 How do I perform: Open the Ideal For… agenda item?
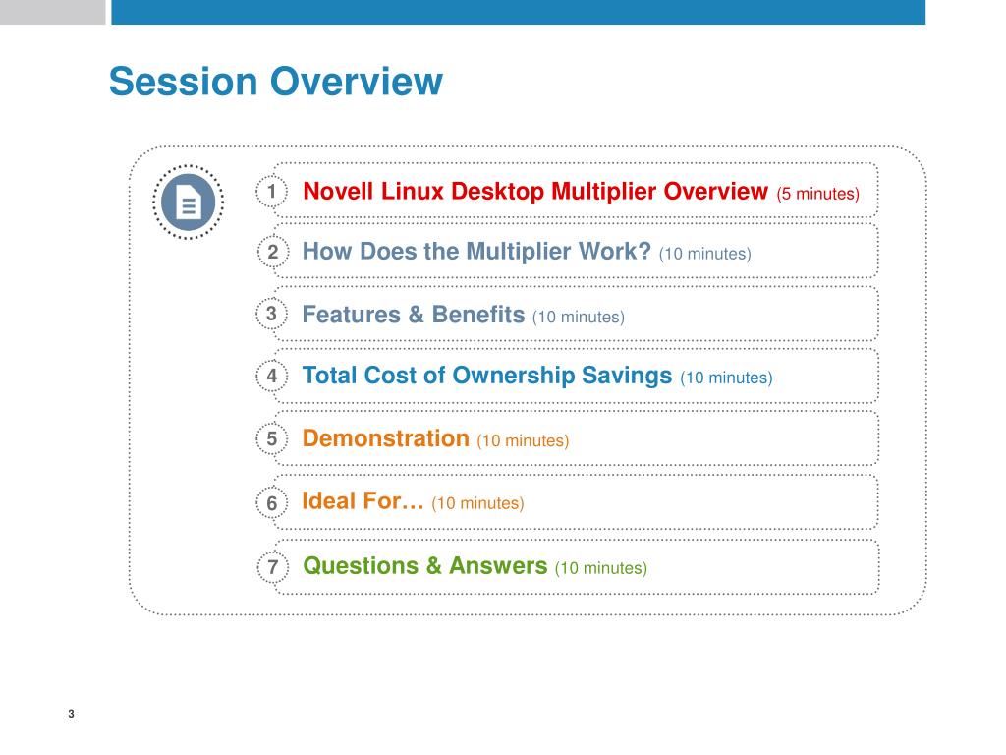(x=576, y=502)
